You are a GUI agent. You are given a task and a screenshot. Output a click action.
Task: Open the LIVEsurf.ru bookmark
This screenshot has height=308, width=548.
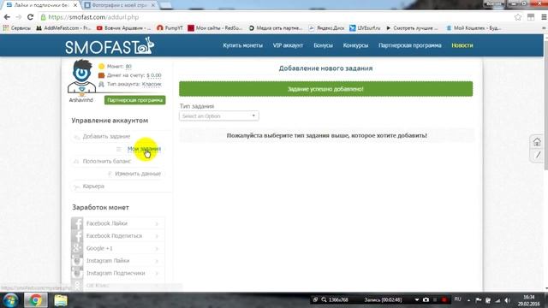[x=365, y=28]
